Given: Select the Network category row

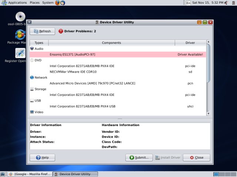Looking at the screenshot, I should pyautogui.click(x=41, y=77).
